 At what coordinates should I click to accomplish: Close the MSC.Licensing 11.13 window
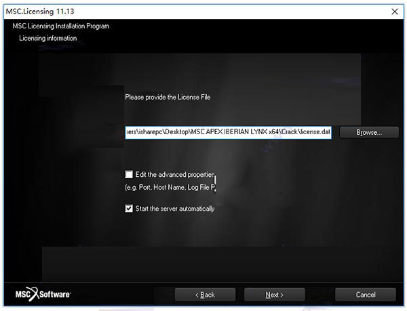pyautogui.click(x=395, y=12)
